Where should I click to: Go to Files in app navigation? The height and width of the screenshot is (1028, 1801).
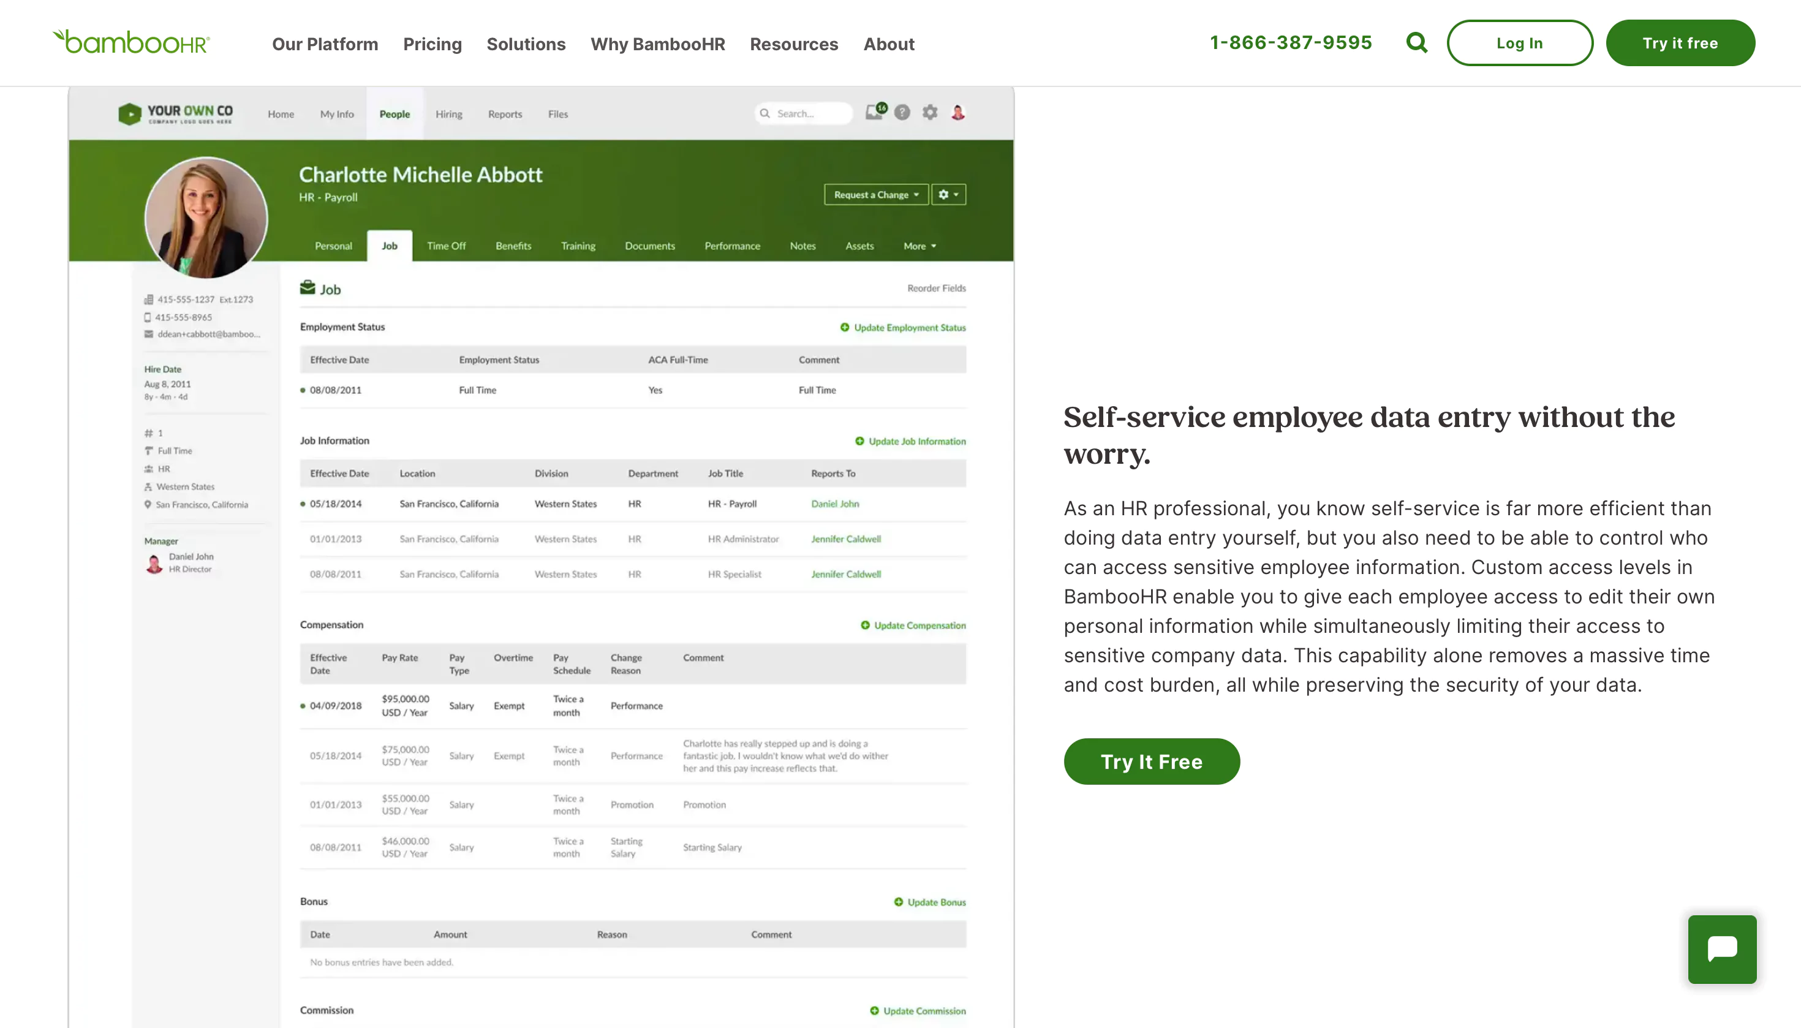tap(557, 114)
